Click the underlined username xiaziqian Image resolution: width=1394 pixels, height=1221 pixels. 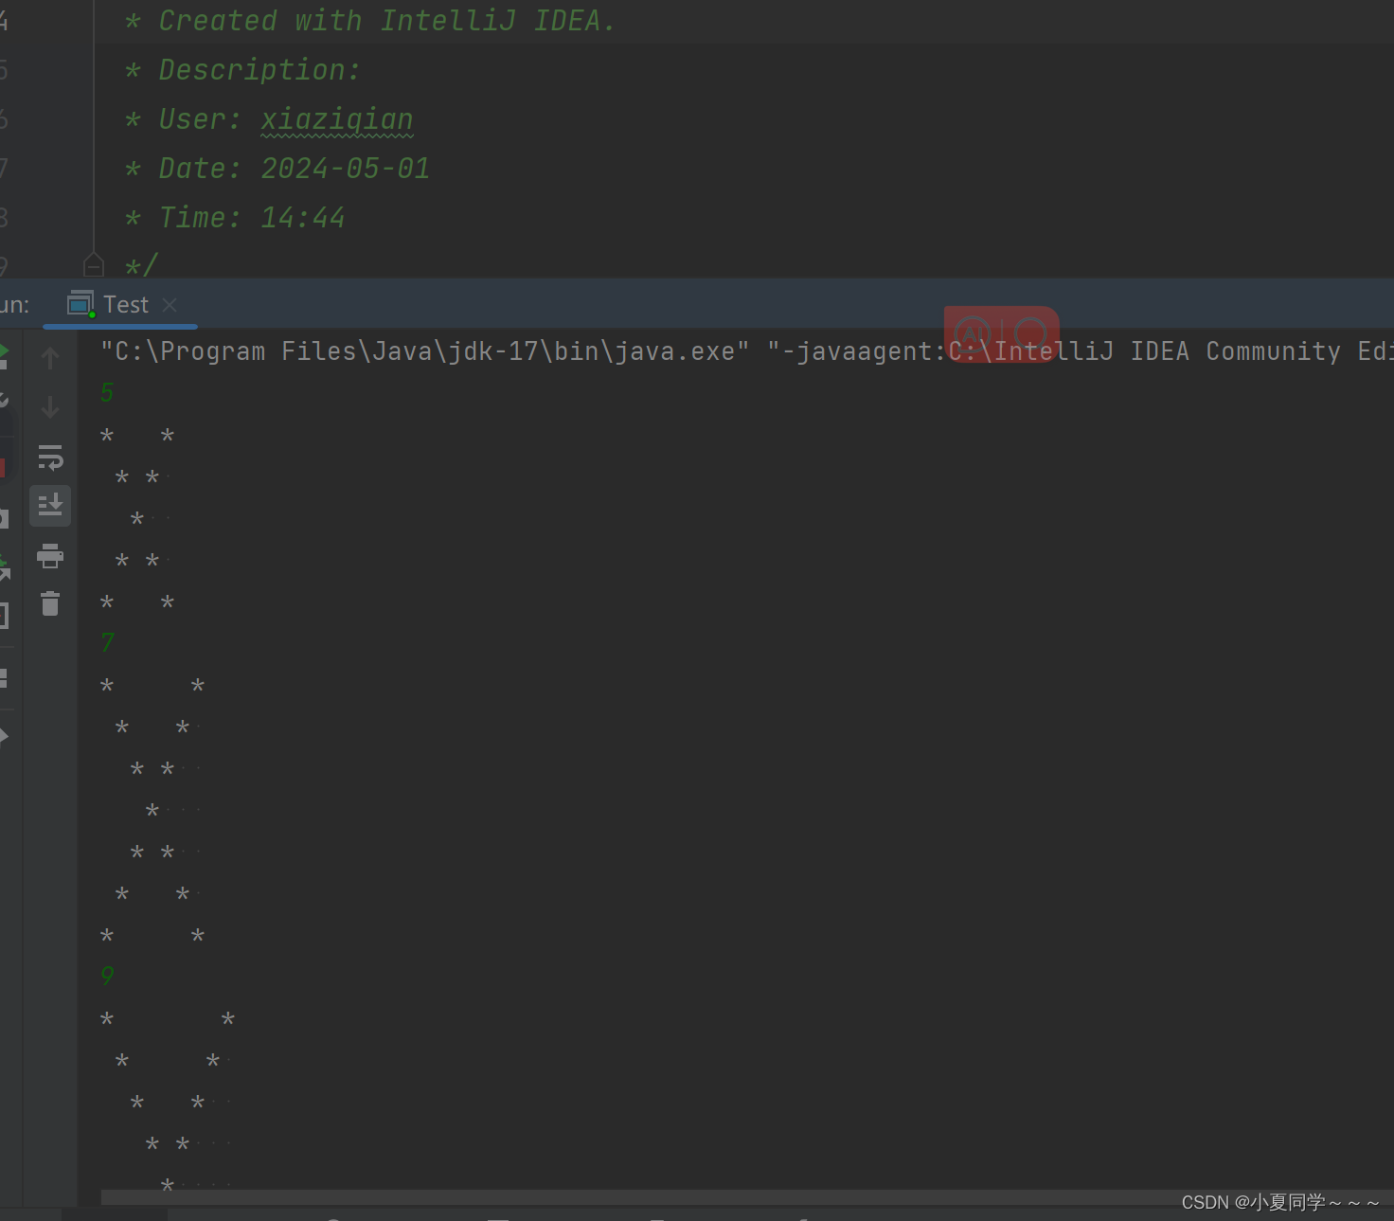pos(337,119)
